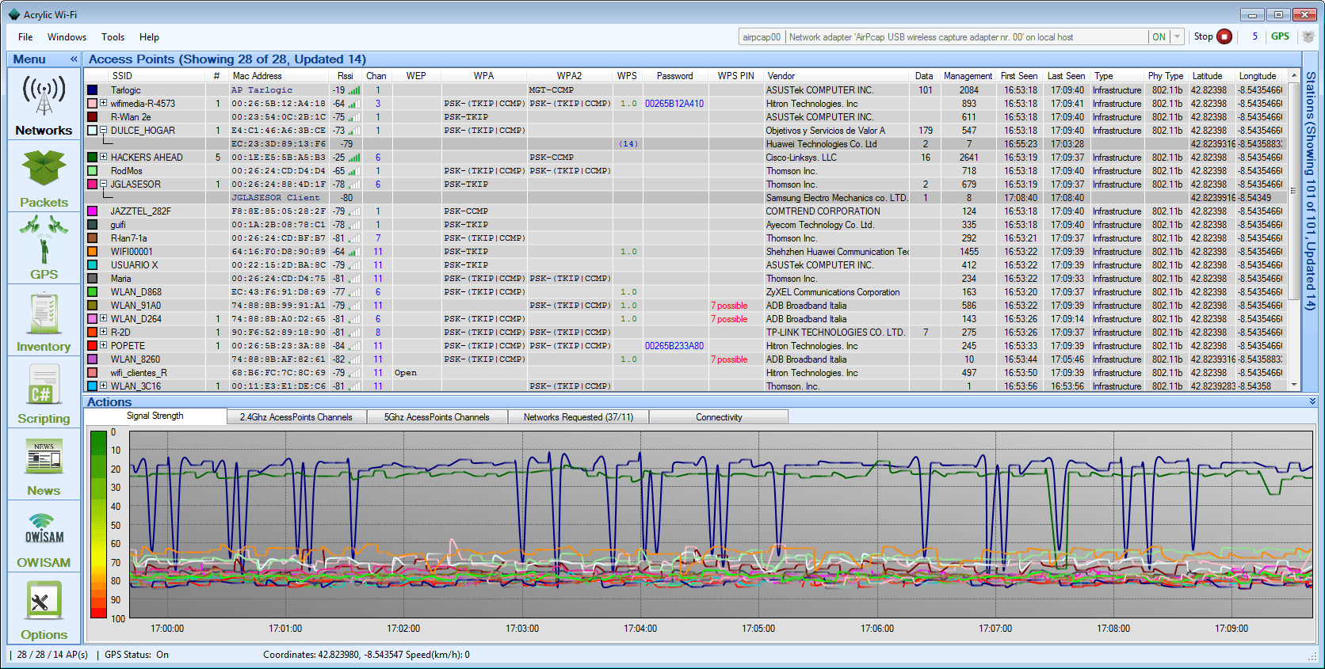The width and height of the screenshot is (1325, 669).
Task: Click the orange color swatch for WIFI00001
Action: 92,252
